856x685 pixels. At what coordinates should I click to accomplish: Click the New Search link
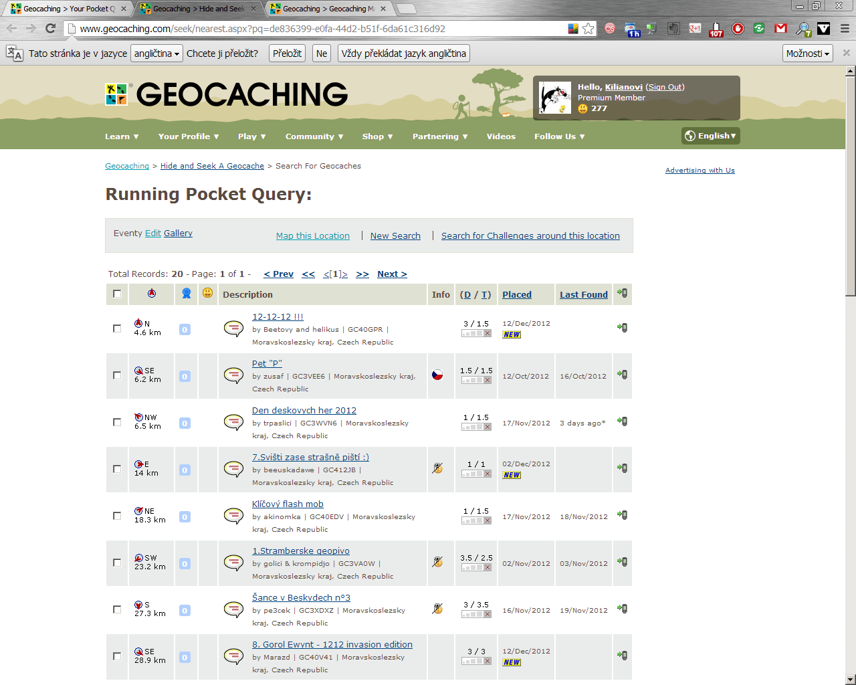[395, 235]
